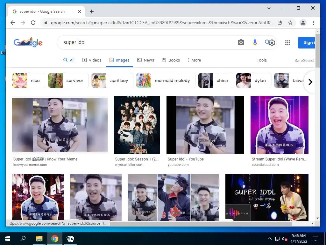Image resolution: width=326 pixels, height=245 pixels.
Task: Click 'Super Idol 的笑容 | Know Your Meme' link
Action: pos(45,159)
